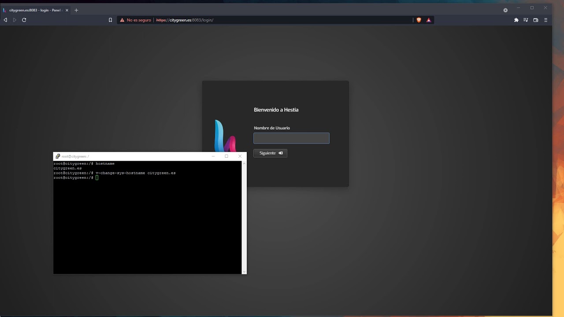Open the tab search dropdown arrow
Image resolution: width=564 pixels, height=317 pixels.
coord(505,10)
